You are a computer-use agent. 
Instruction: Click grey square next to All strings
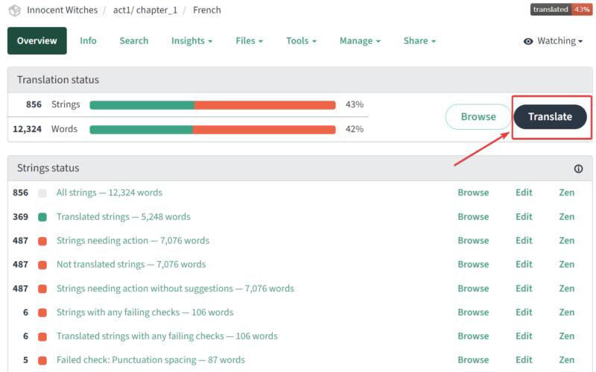[42, 193]
